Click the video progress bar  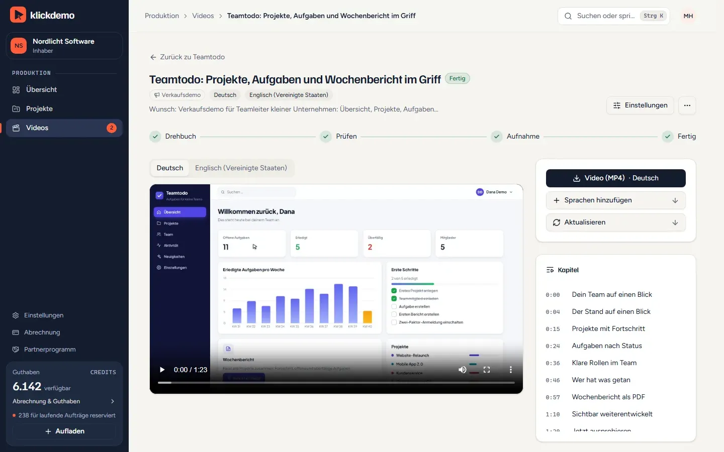click(336, 383)
